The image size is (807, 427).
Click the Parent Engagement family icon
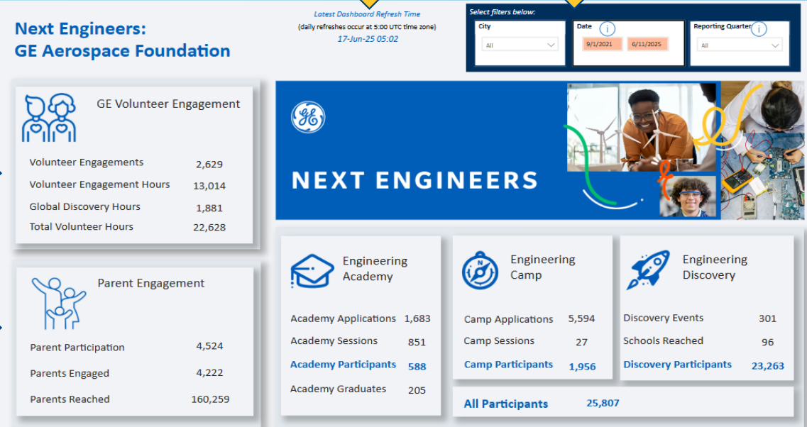[x=58, y=302]
